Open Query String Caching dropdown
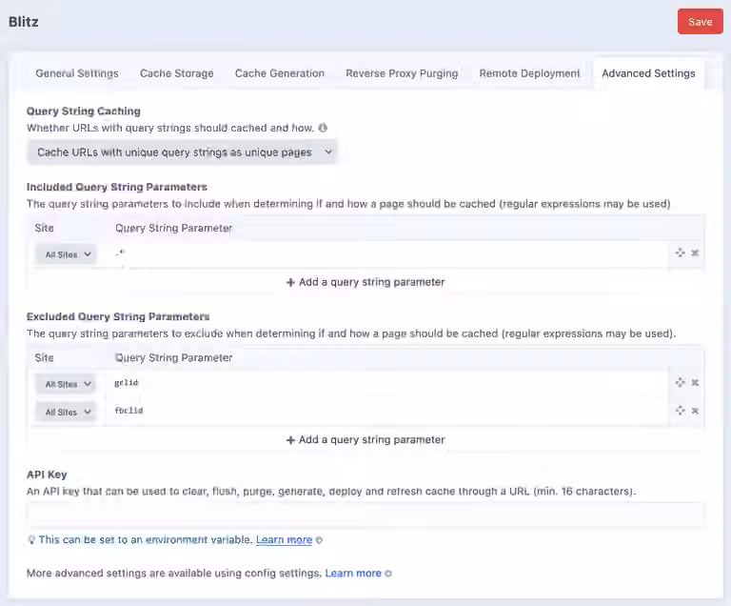The height and width of the screenshot is (606, 731). click(182, 152)
